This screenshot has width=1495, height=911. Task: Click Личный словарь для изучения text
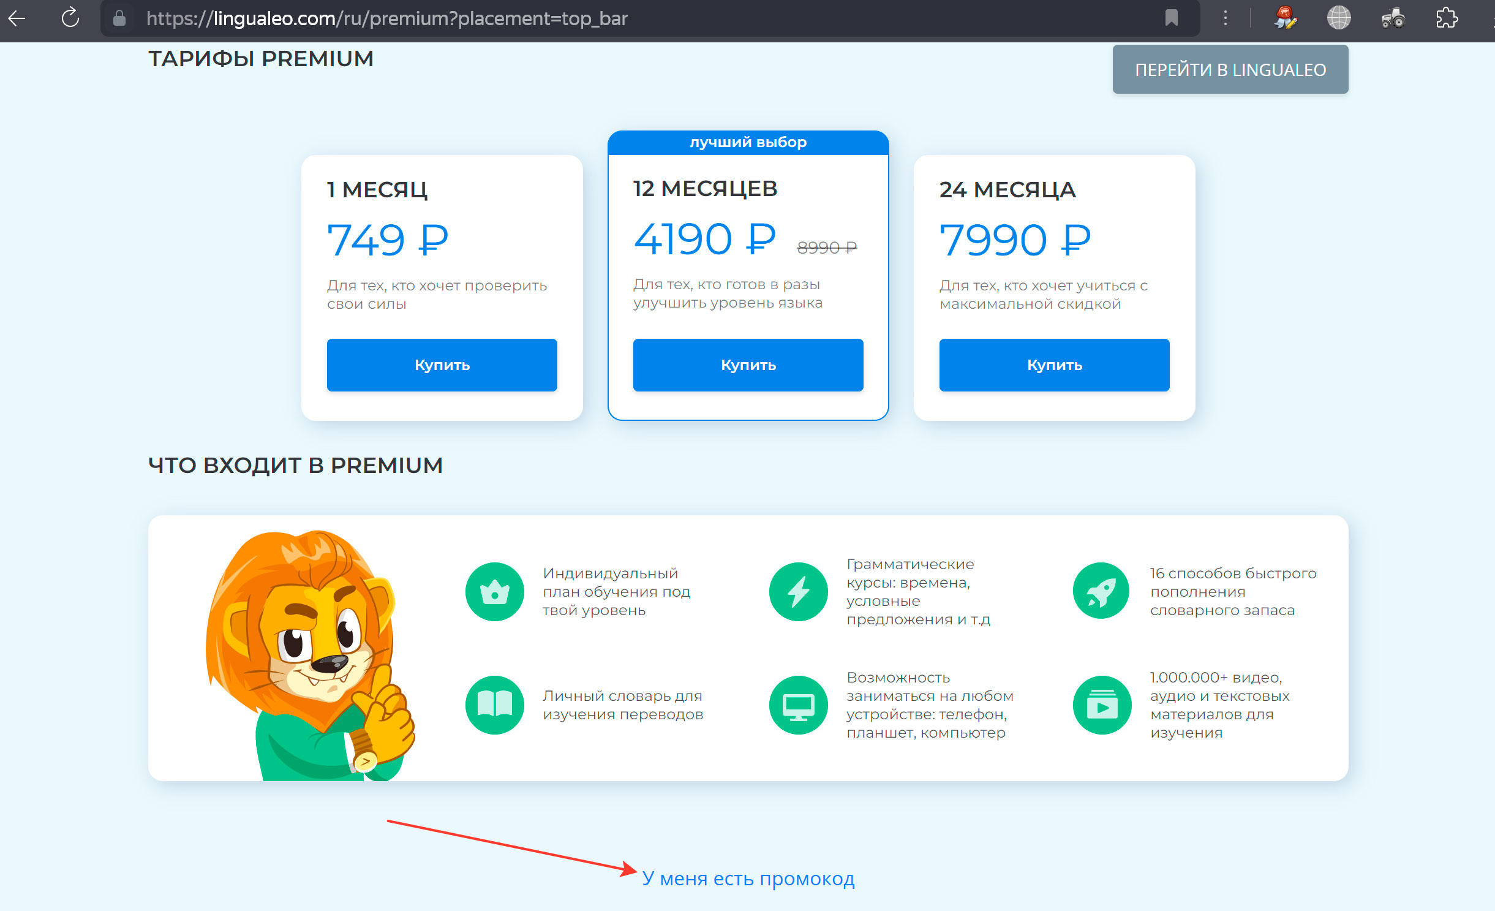click(x=623, y=705)
